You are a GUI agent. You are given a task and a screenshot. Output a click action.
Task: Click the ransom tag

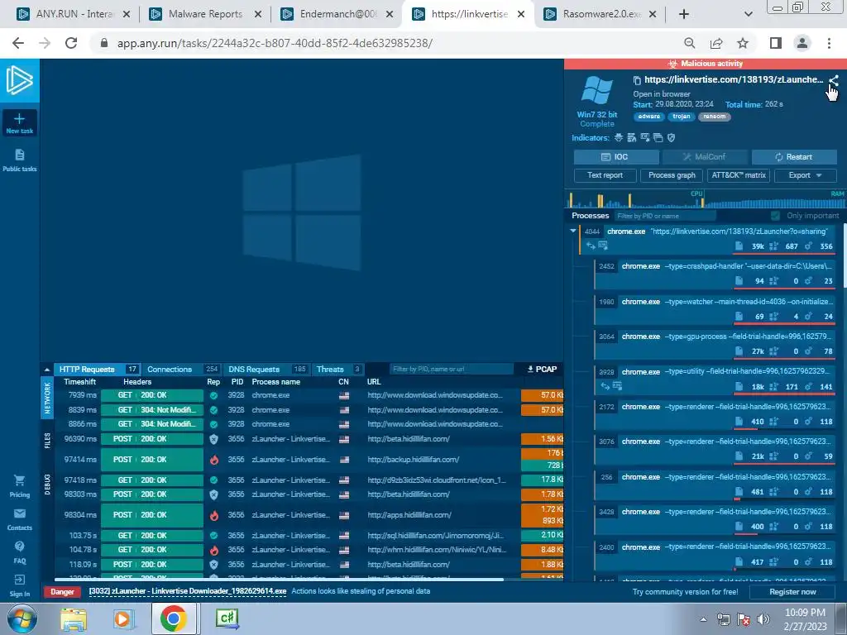(x=714, y=117)
